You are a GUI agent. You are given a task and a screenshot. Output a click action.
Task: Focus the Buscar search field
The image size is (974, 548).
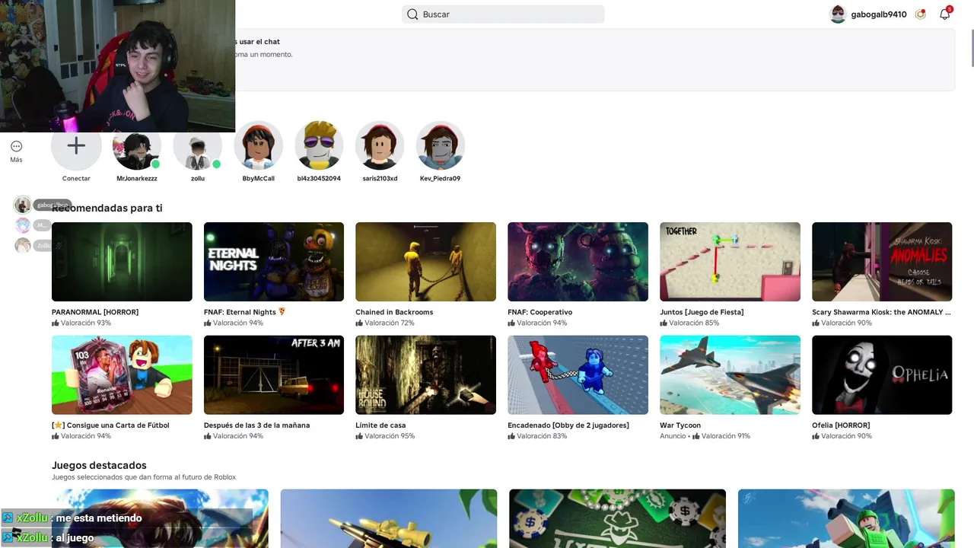[503, 14]
